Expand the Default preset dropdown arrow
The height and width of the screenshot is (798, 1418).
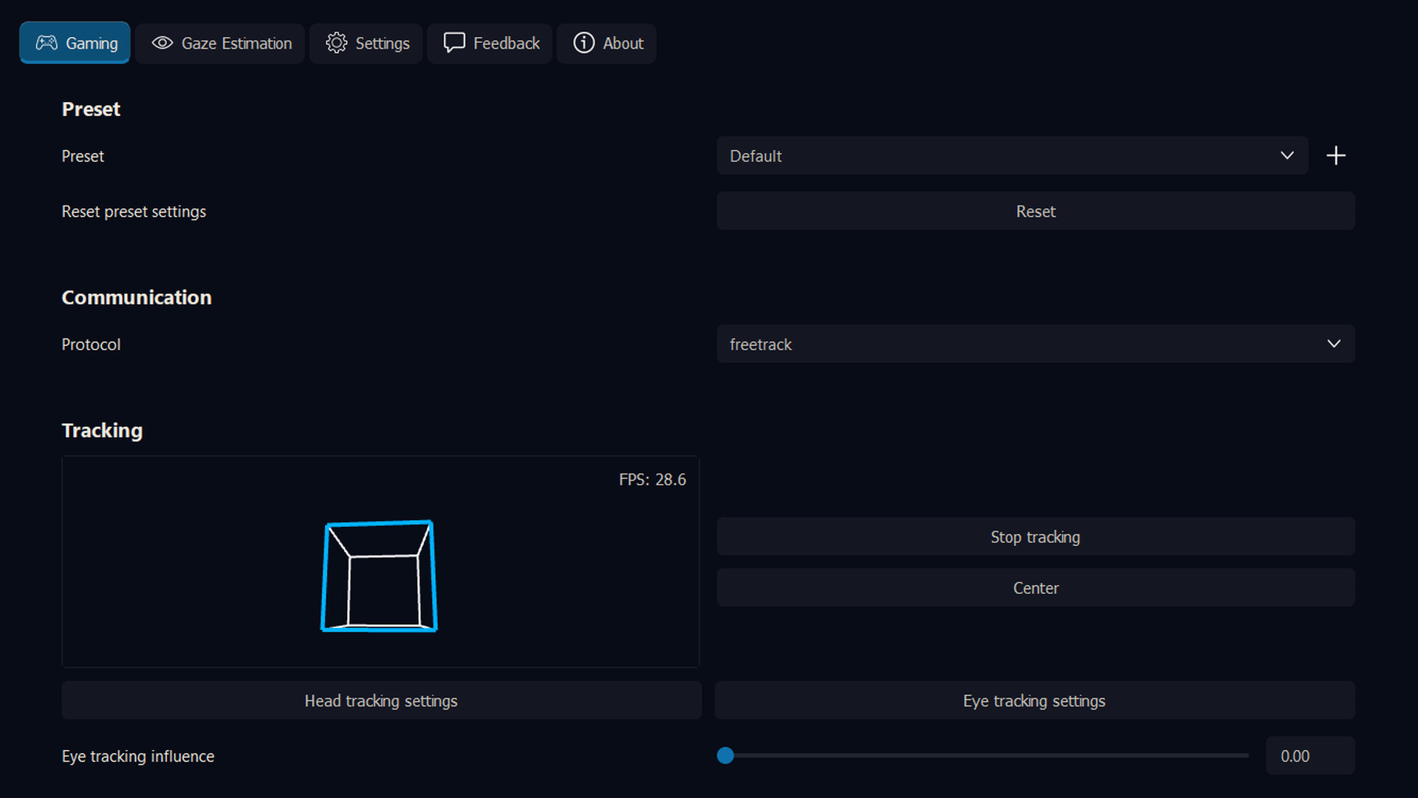(x=1287, y=156)
